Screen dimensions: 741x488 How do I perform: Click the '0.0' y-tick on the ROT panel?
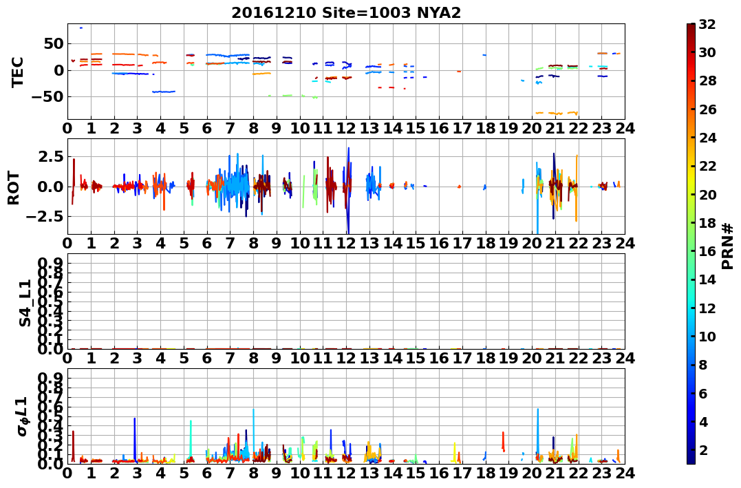coord(50,187)
